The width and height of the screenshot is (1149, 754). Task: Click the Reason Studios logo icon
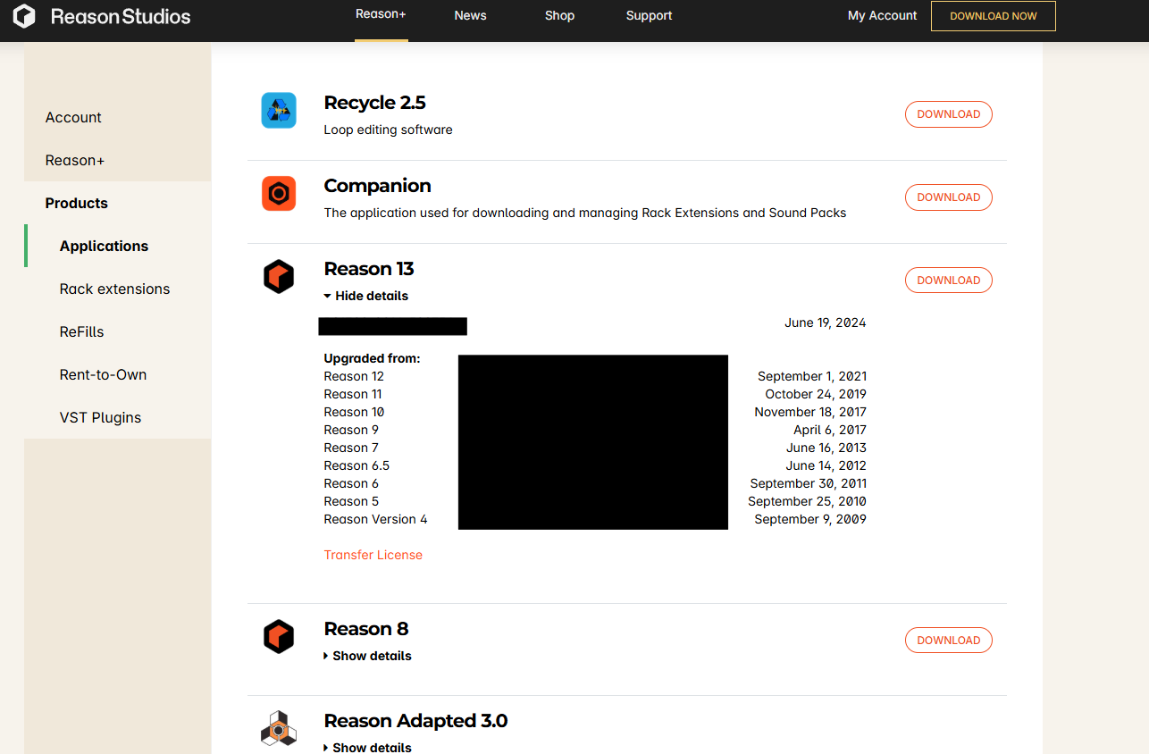pos(24,16)
